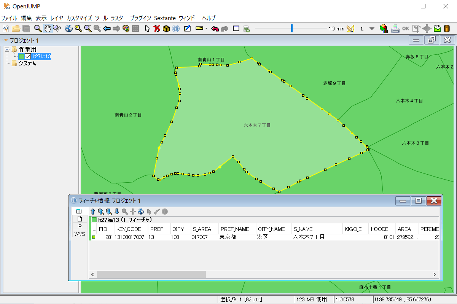Open the Change Styles palette icon
Viewport: 457px width, 304px height.
point(126,29)
